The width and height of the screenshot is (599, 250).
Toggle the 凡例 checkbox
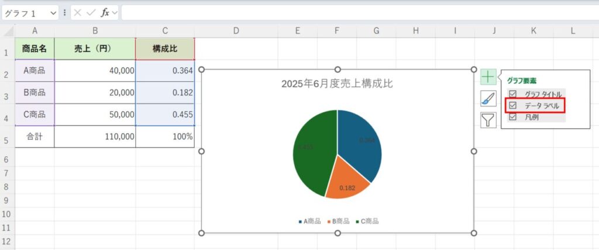(512, 117)
